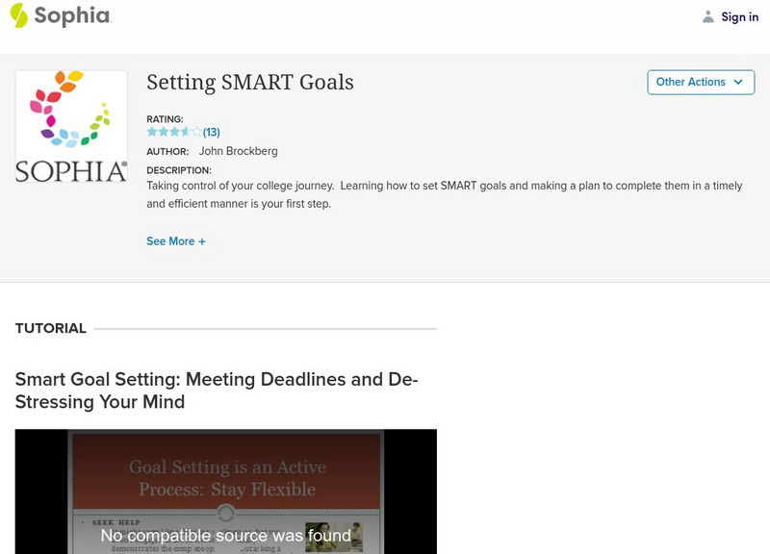Image resolution: width=770 pixels, height=554 pixels.
Task: Click the Setting SMART Goals page title
Action: 249,83
